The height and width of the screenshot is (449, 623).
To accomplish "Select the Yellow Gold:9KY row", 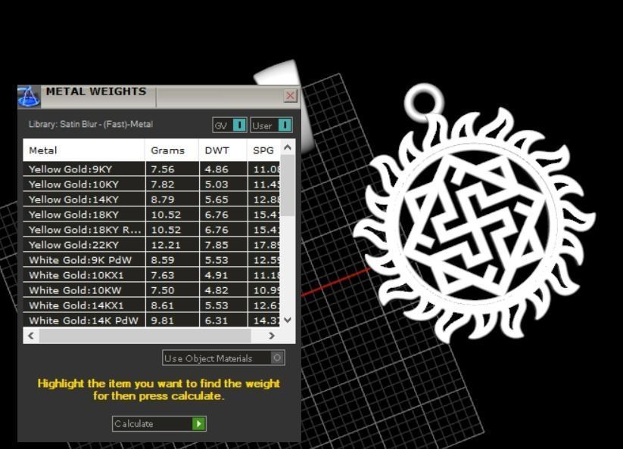I will pos(152,169).
